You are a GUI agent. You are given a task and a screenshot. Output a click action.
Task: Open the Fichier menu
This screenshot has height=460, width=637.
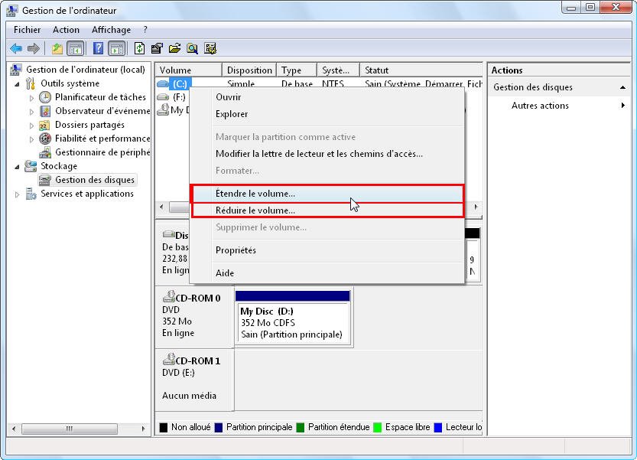[x=28, y=30]
